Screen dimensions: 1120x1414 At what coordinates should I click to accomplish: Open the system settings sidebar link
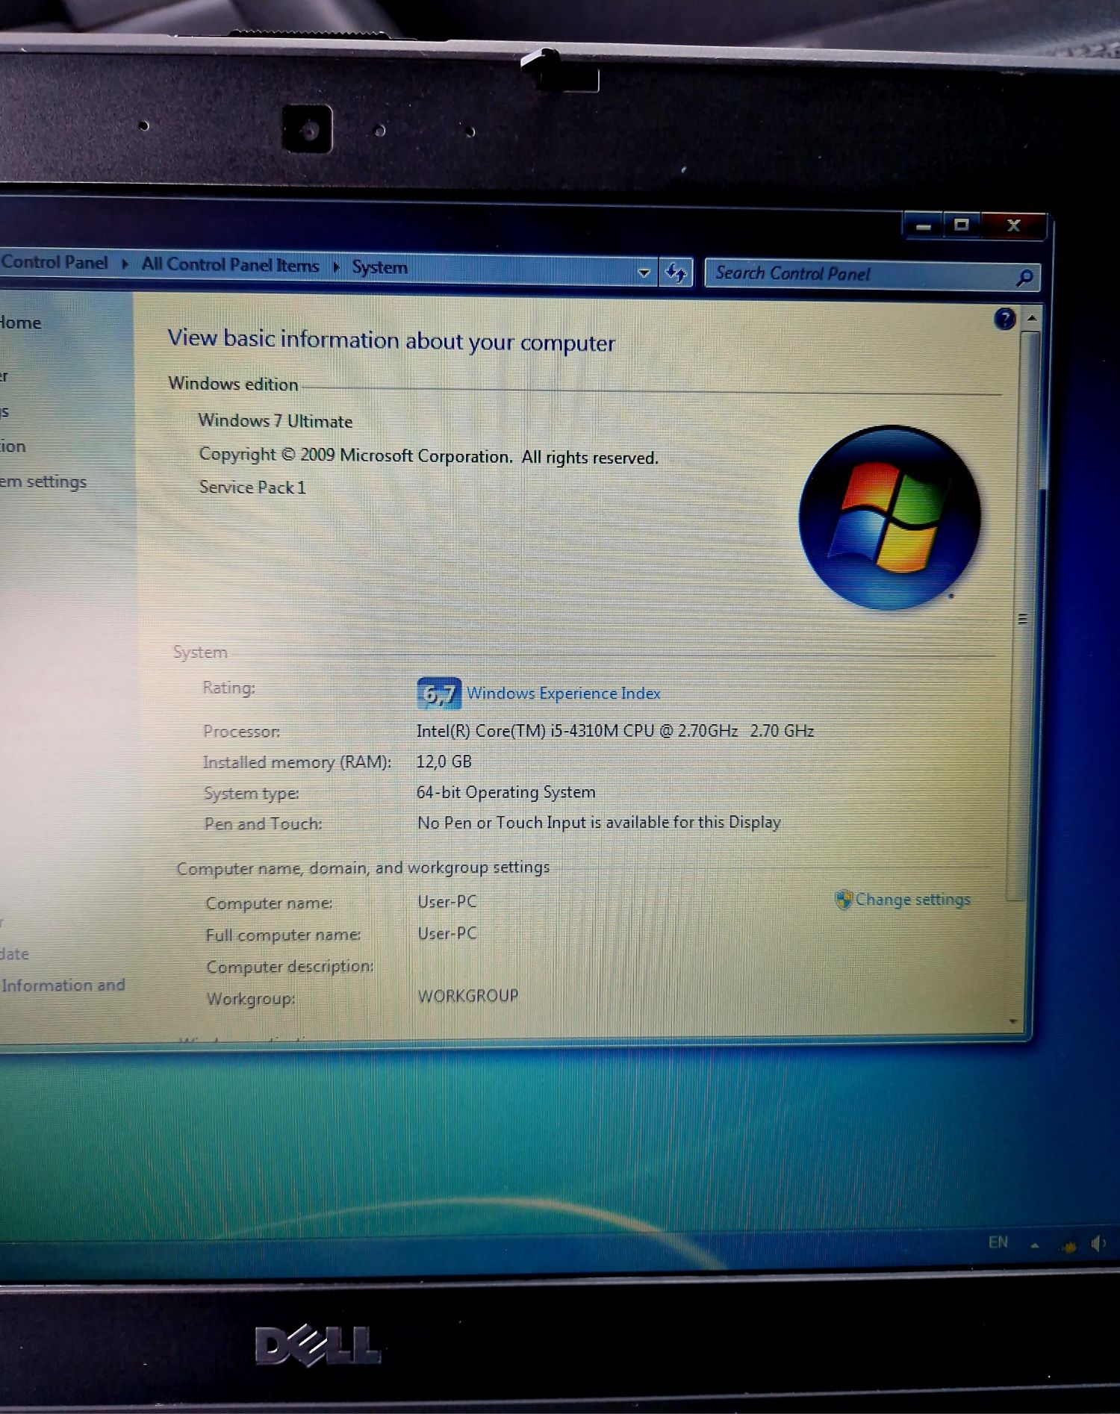click(x=43, y=482)
